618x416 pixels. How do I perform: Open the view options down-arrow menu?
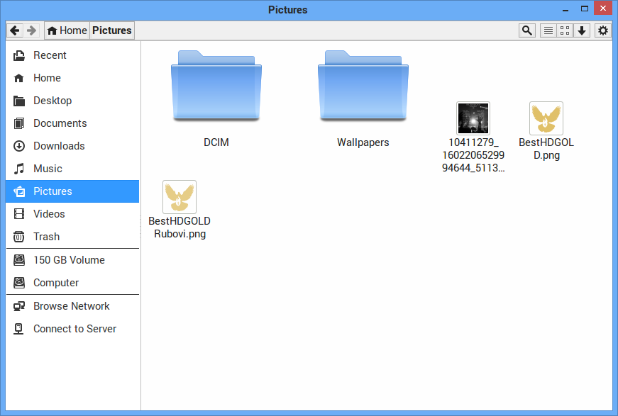tap(582, 30)
